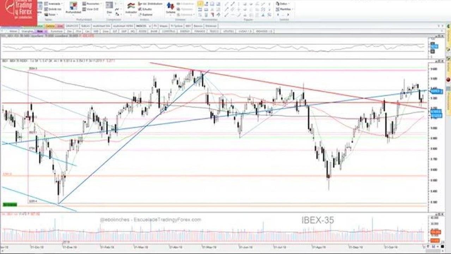Screen dimensions: 451x254
Task: Open the Días compression dropdown
Action: (x=109, y=9)
